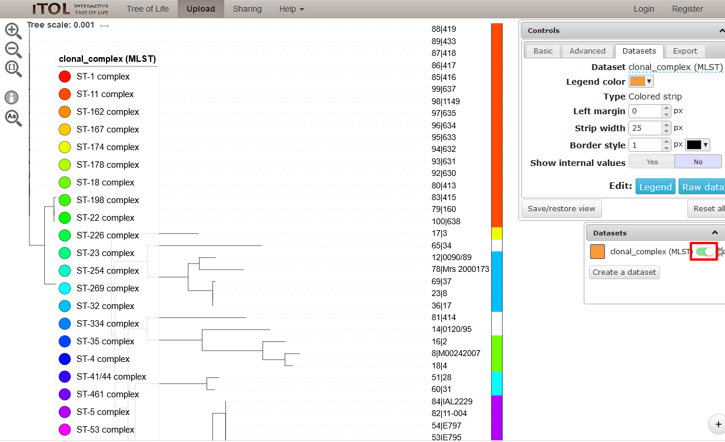Switch to the Advanced tab

587,51
